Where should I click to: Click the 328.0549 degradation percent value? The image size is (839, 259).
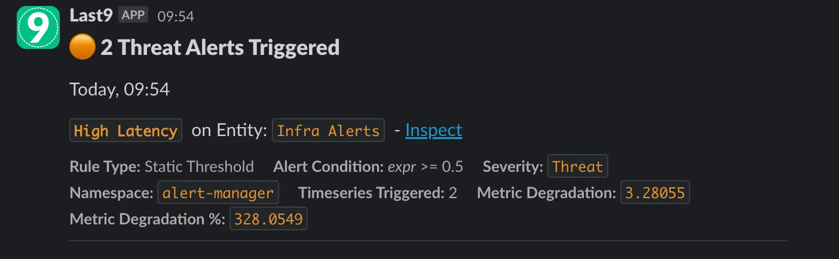tap(268, 219)
